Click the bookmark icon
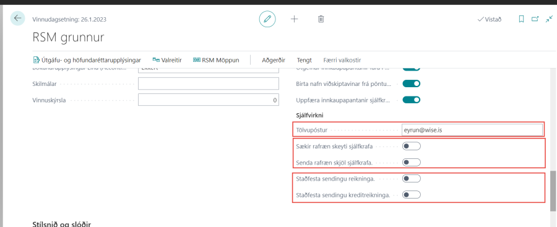The height and width of the screenshot is (227, 557). tap(522, 19)
